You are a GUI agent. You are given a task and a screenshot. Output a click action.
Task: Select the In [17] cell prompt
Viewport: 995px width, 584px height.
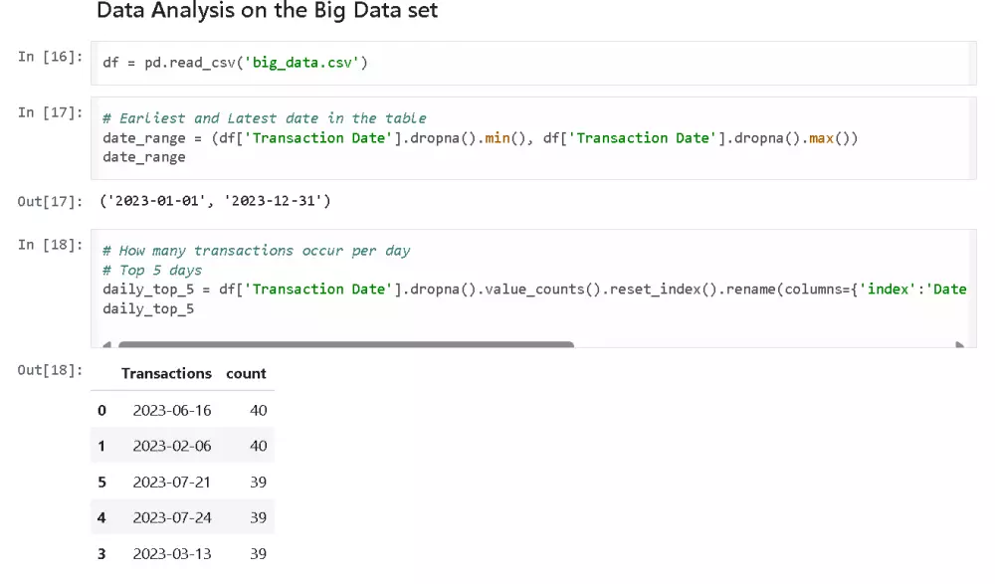tap(50, 112)
